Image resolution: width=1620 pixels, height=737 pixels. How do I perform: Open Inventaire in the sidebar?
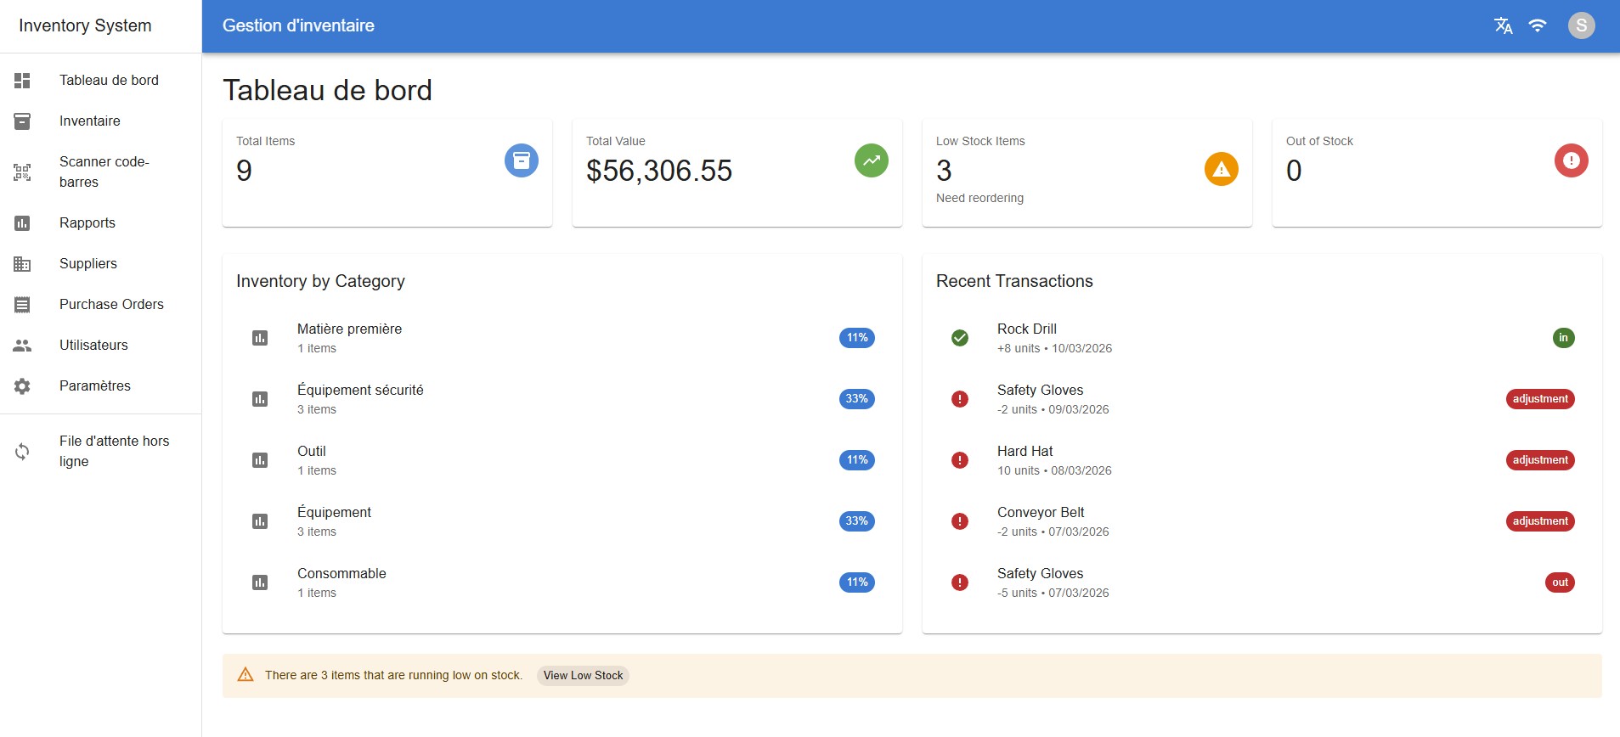(90, 121)
